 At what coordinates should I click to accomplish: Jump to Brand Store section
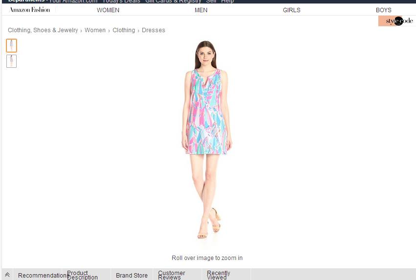coord(132,275)
